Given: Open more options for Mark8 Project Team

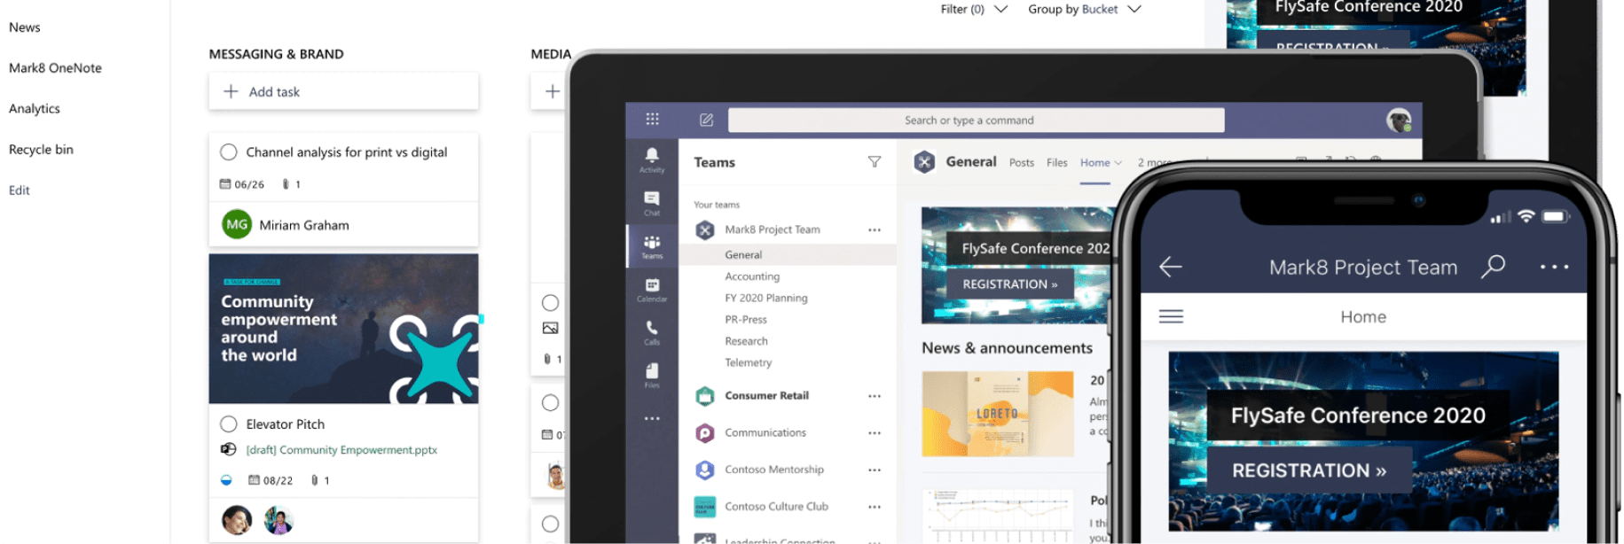Looking at the screenshot, I should [x=875, y=229].
